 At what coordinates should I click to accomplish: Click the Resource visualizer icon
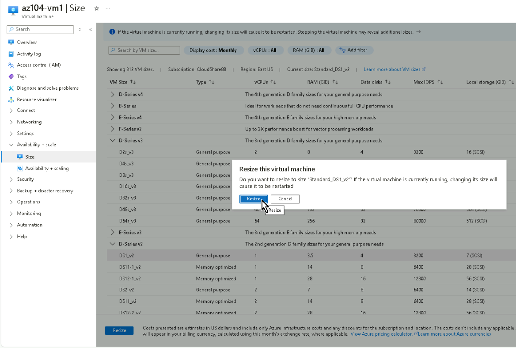(x=11, y=99)
